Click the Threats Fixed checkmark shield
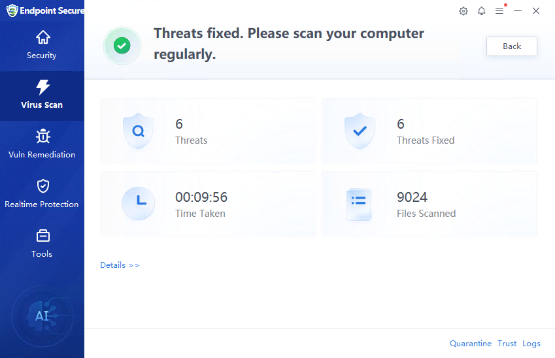555x358 pixels. 360,131
